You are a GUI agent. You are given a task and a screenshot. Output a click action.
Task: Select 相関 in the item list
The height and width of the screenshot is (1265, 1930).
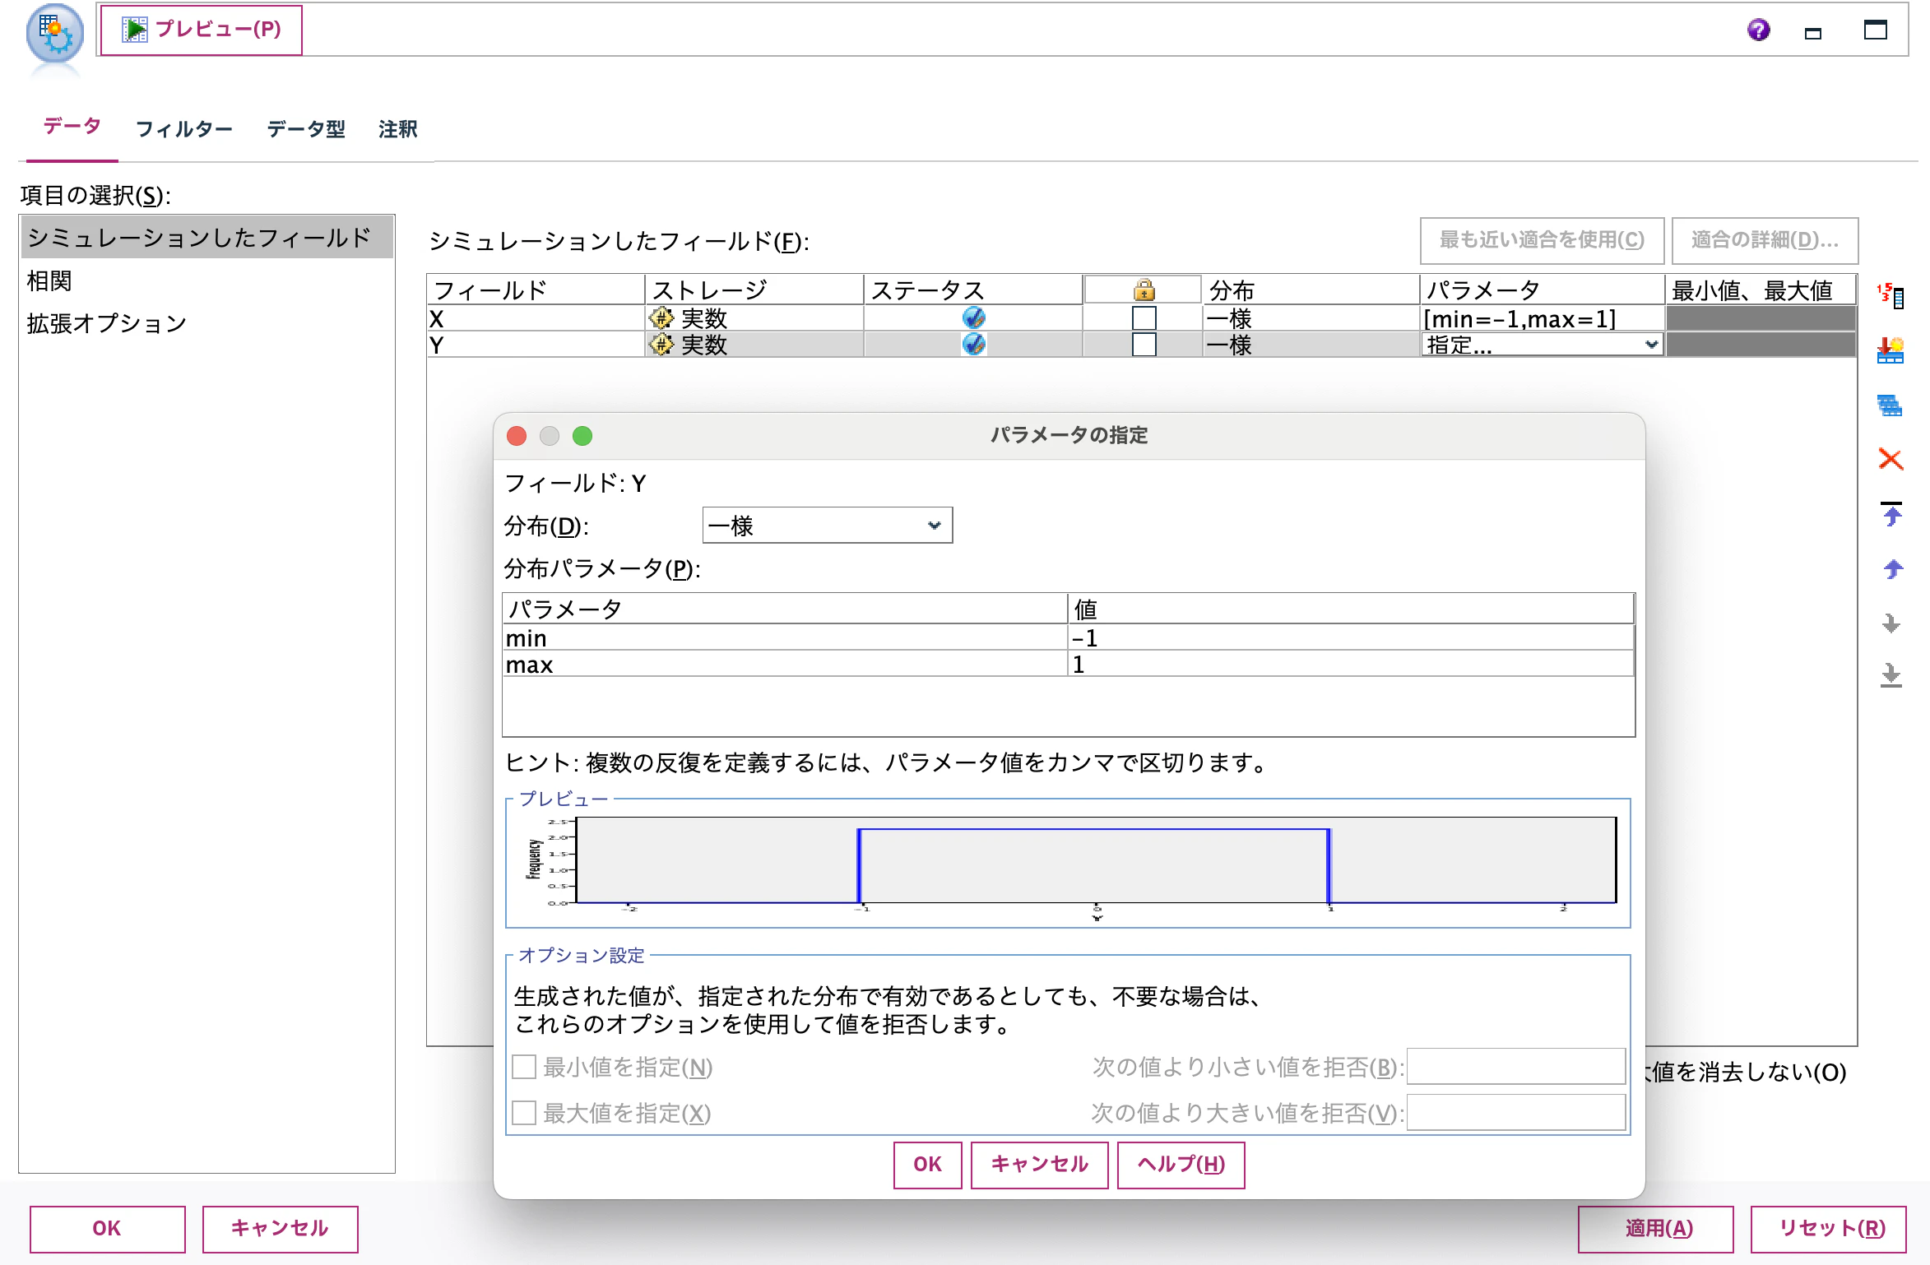206,280
